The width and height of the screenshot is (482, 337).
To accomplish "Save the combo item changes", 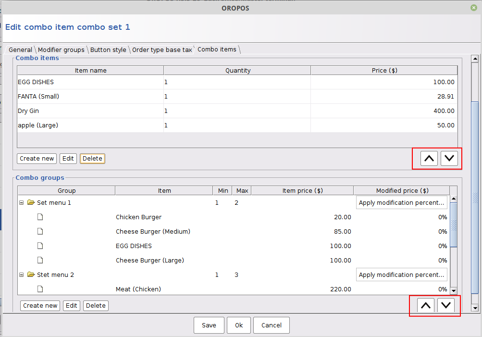I will pos(209,325).
